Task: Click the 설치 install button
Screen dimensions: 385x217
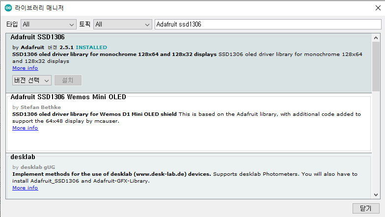Action: [x=68, y=81]
